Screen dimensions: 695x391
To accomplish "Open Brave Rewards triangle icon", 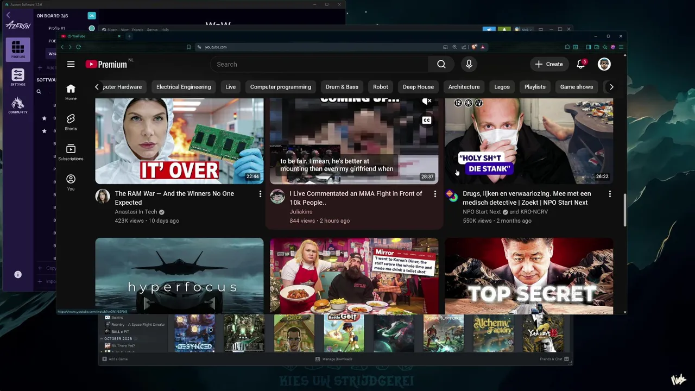I will point(483,47).
